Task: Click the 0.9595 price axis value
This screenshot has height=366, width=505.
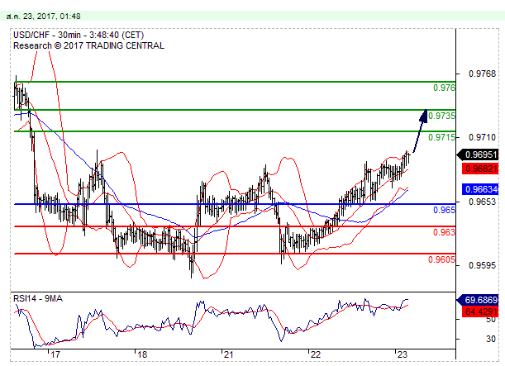Action: click(x=482, y=265)
